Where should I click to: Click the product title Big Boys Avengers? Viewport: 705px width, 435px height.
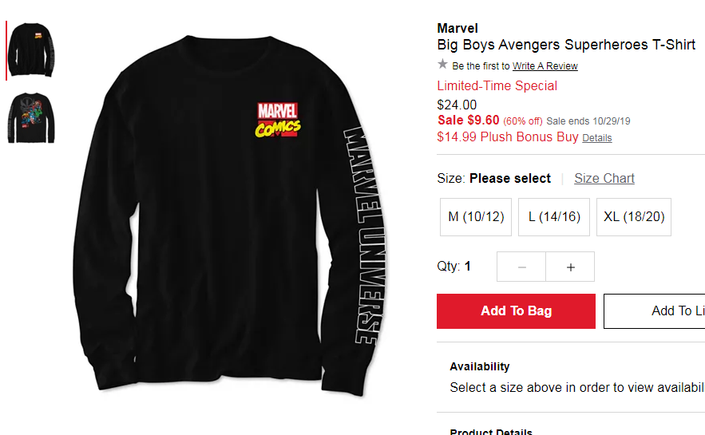(566, 45)
